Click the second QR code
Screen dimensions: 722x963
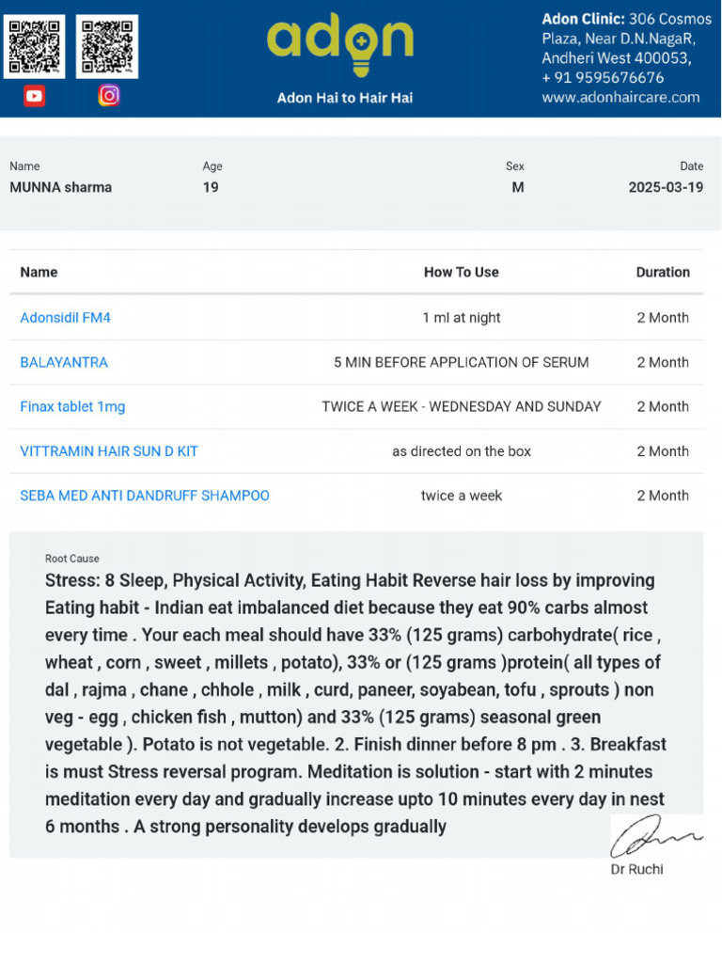click(106, 46)
